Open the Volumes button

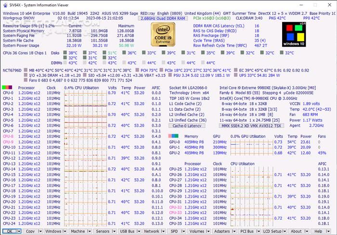click(x=196, y=231)
